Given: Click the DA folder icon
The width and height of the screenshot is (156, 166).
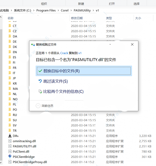Looking at the screenshot, I should [x=10, y=36].
